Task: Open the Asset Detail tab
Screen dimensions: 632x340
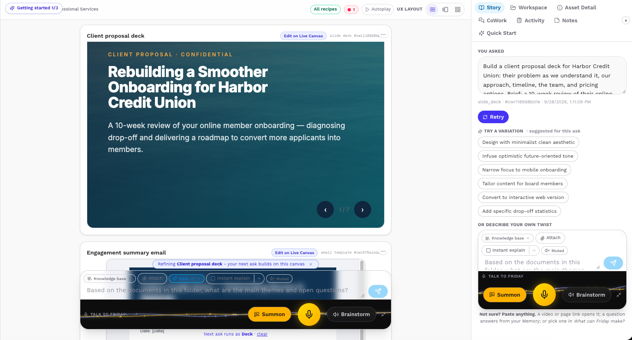Action: (x=576, y=7)
